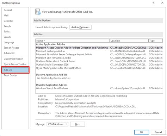
Task: Click the UmOutlookAddin.dll location cell
Action: tap(128, 51)
